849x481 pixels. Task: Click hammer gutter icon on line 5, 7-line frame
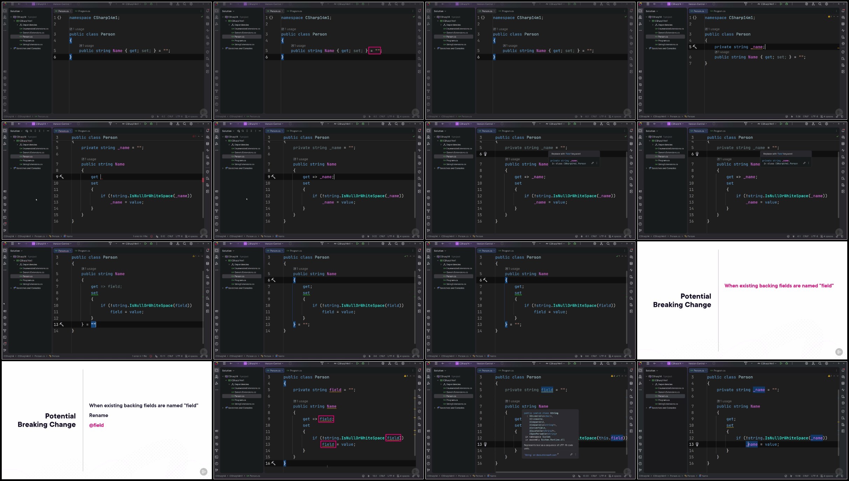tap(695, 47)
